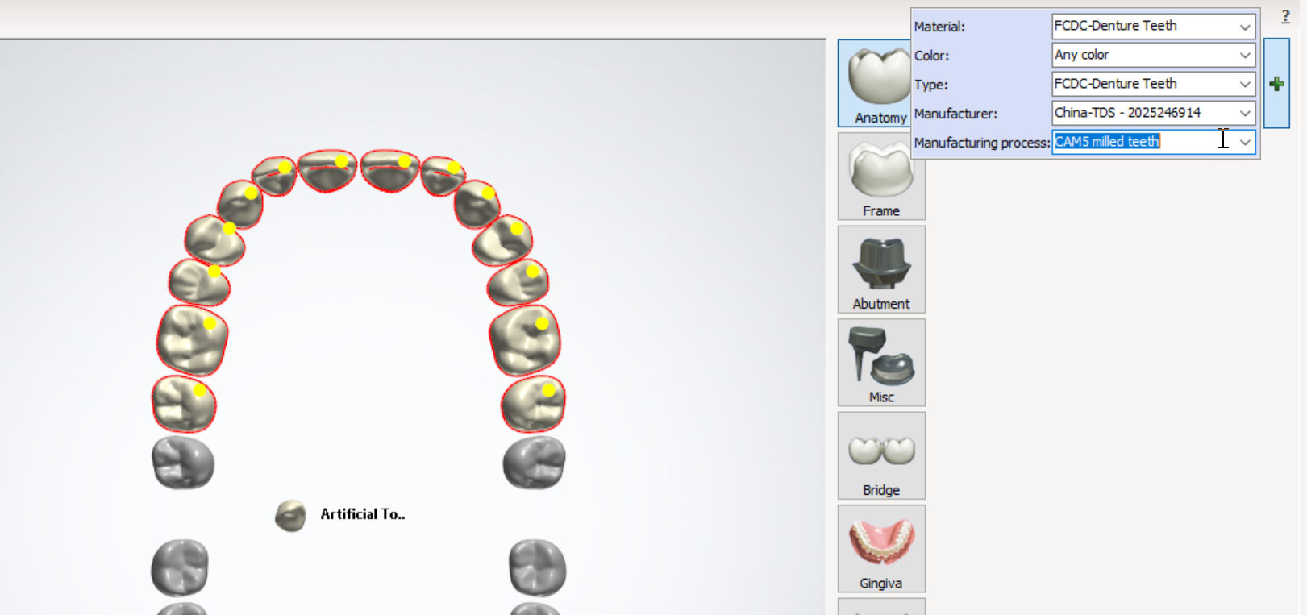The width and height of the screenshot is (1307, 615).
Task: Select the screen-right upper second premolar
Action: tap(518, 282)
